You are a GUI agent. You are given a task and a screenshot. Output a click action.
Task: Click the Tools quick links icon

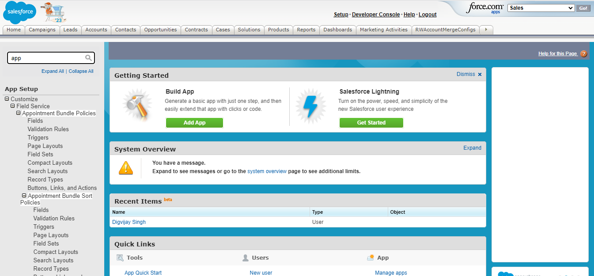120,258
